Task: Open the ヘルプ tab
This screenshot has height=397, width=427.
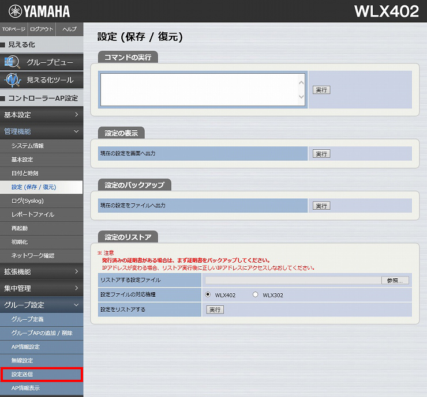Action: tap(69, 29)
